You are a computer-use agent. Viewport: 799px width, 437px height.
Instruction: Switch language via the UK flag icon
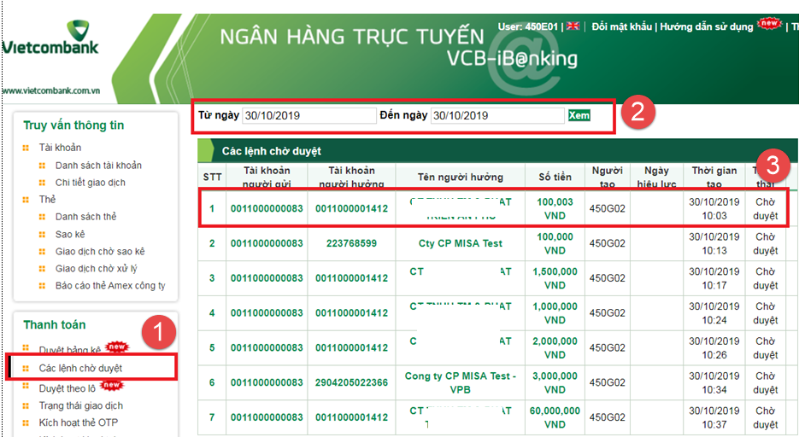coord(573,26)
